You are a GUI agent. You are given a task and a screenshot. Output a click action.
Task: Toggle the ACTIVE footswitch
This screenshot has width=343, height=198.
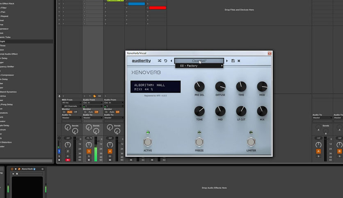pos(148,142)
